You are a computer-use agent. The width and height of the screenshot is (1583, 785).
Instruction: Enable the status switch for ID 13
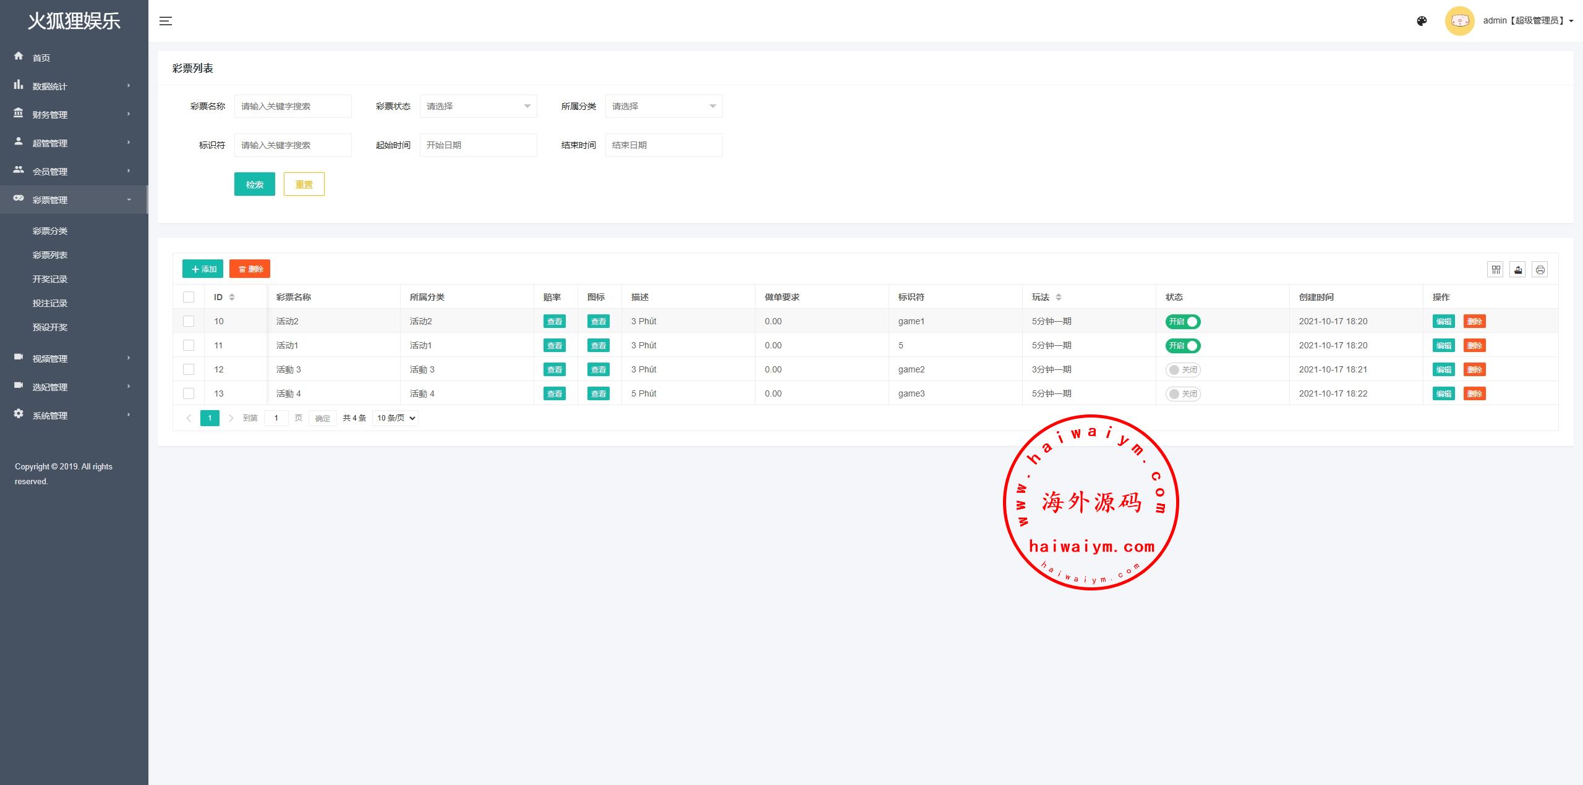point(1182,394)
